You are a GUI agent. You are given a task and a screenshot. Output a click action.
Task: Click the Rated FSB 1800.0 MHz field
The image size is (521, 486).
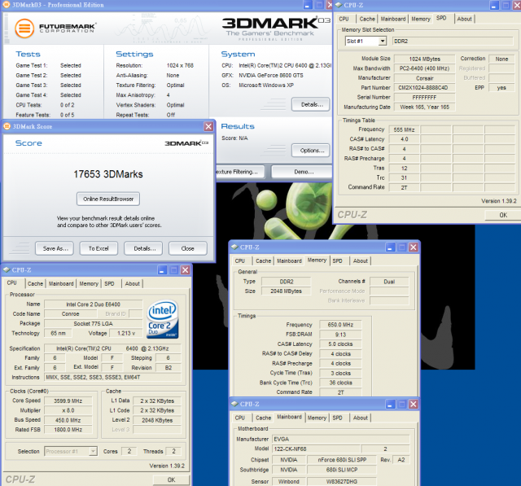[x=68, y=430]
